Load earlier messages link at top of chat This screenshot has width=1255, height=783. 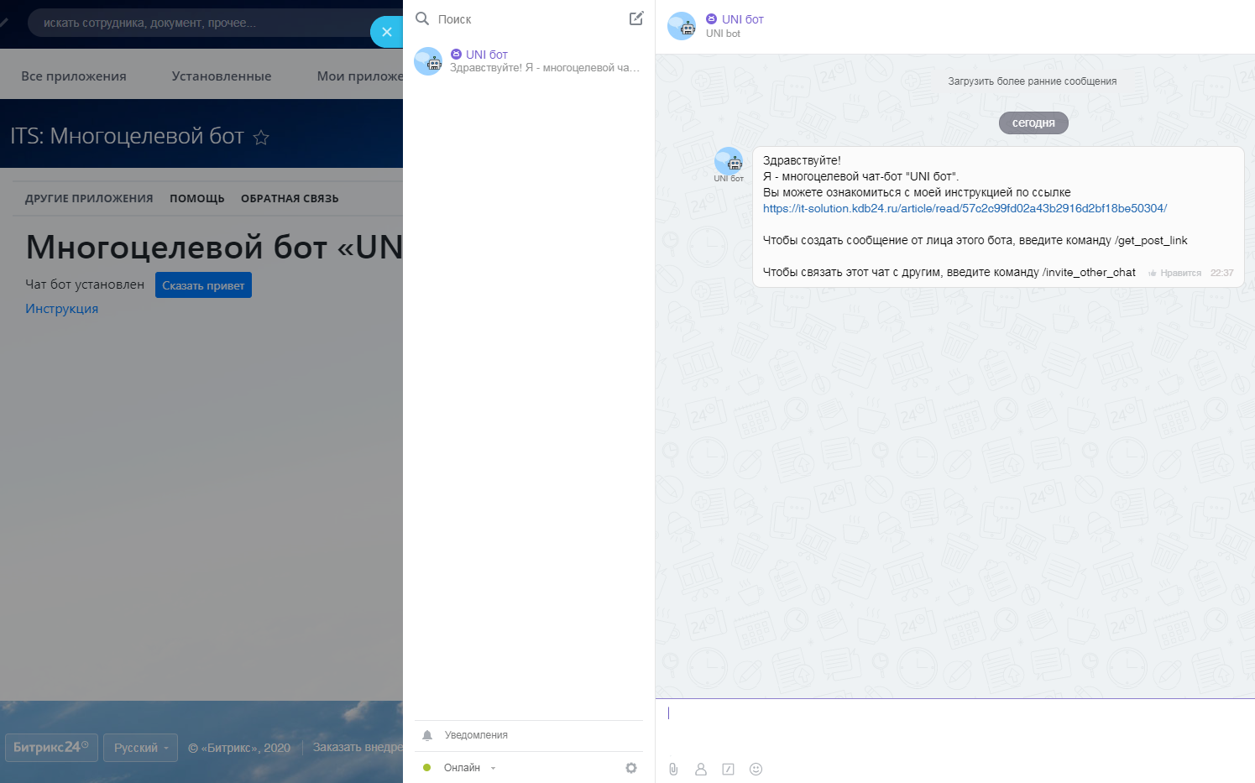point(1033,81)
